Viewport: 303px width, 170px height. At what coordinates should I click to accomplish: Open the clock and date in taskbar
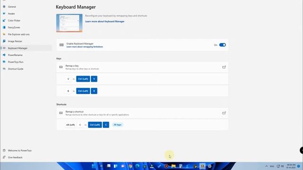[291, 166]
